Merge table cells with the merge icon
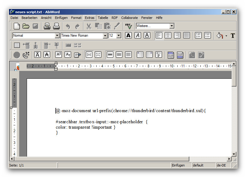This screenshot has width=246, height=177. coord(68,45)
